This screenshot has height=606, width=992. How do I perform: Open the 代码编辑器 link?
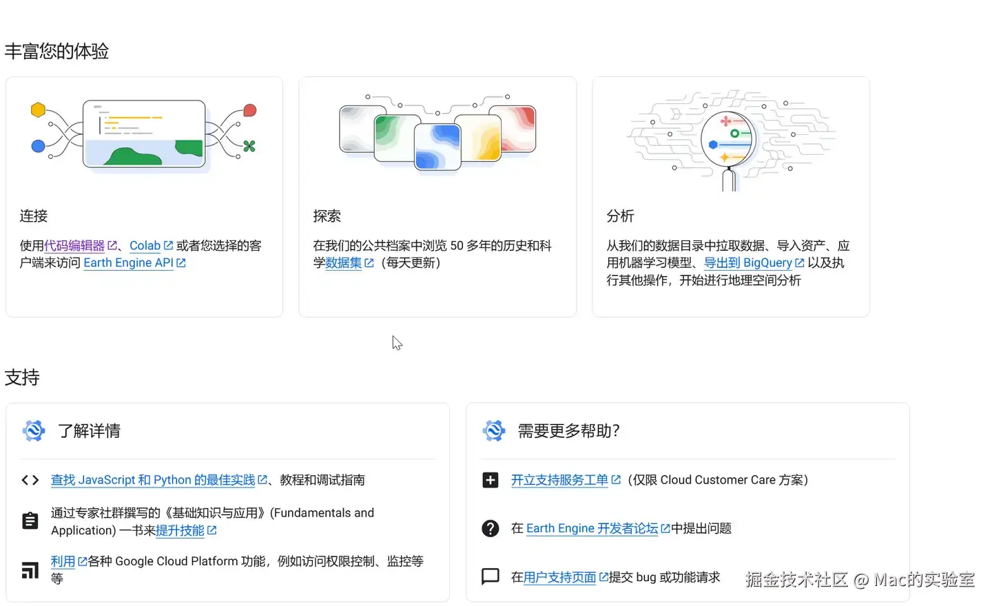(74, 246)
